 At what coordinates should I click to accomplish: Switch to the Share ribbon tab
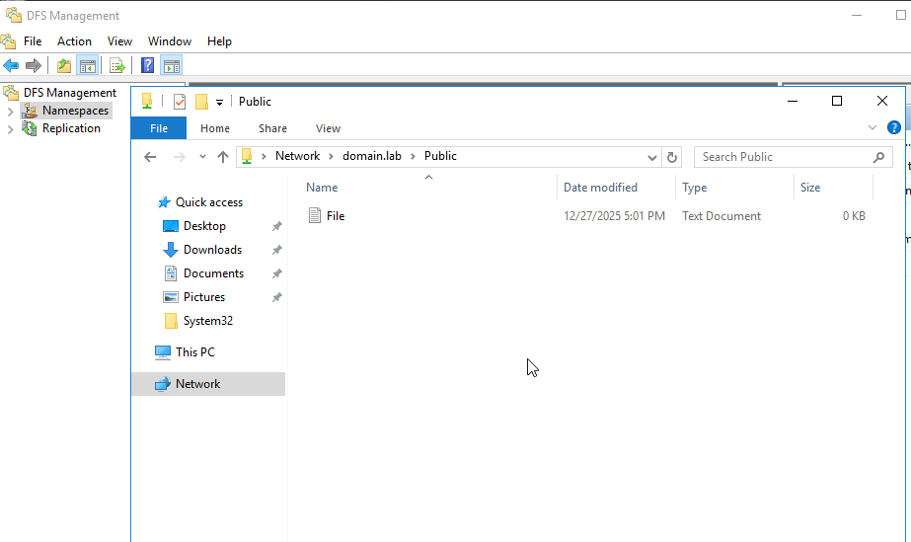[x=272, y=128]
